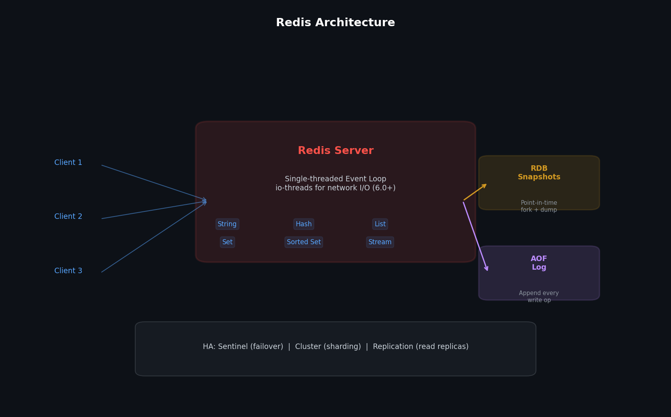
Task: Click the io-threads for network I/O line
Action: point(335,188)
